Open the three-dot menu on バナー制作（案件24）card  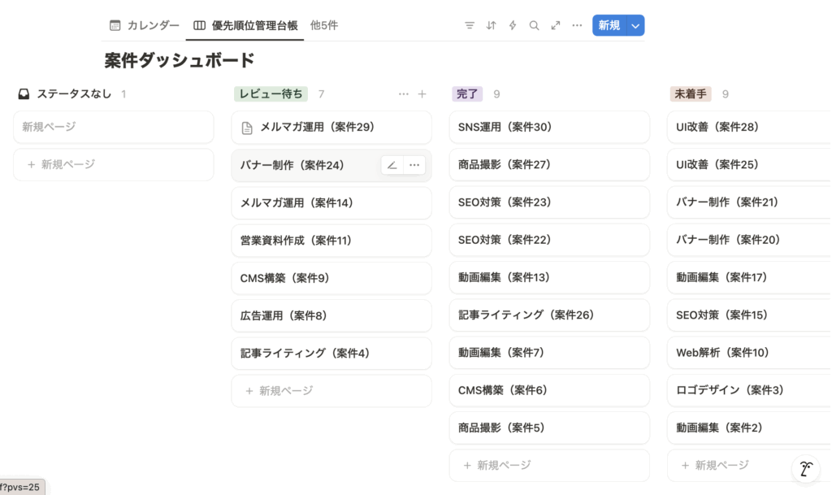tap(414, 165)
